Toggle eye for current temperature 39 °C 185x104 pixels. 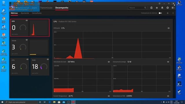tap(109, 96)
